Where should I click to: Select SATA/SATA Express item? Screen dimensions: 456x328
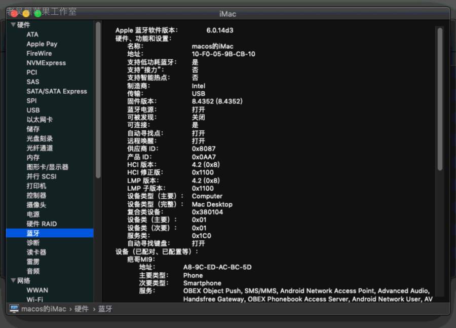pos(57,91)
